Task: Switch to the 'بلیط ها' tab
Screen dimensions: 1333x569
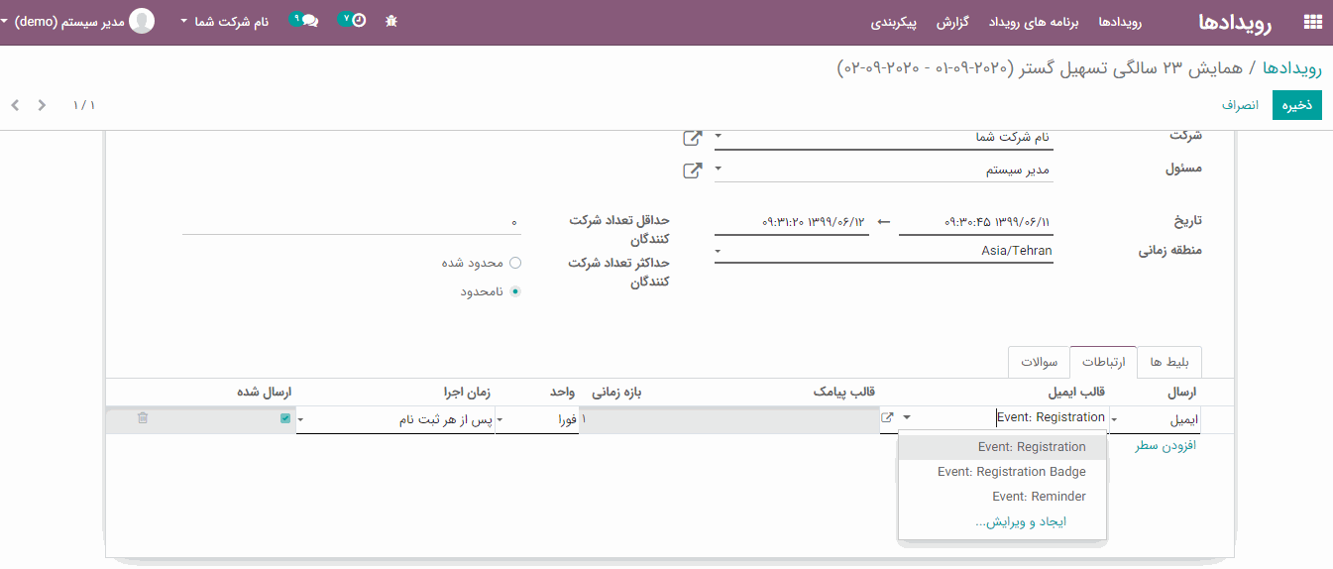Action: (x=1169, y=363)
